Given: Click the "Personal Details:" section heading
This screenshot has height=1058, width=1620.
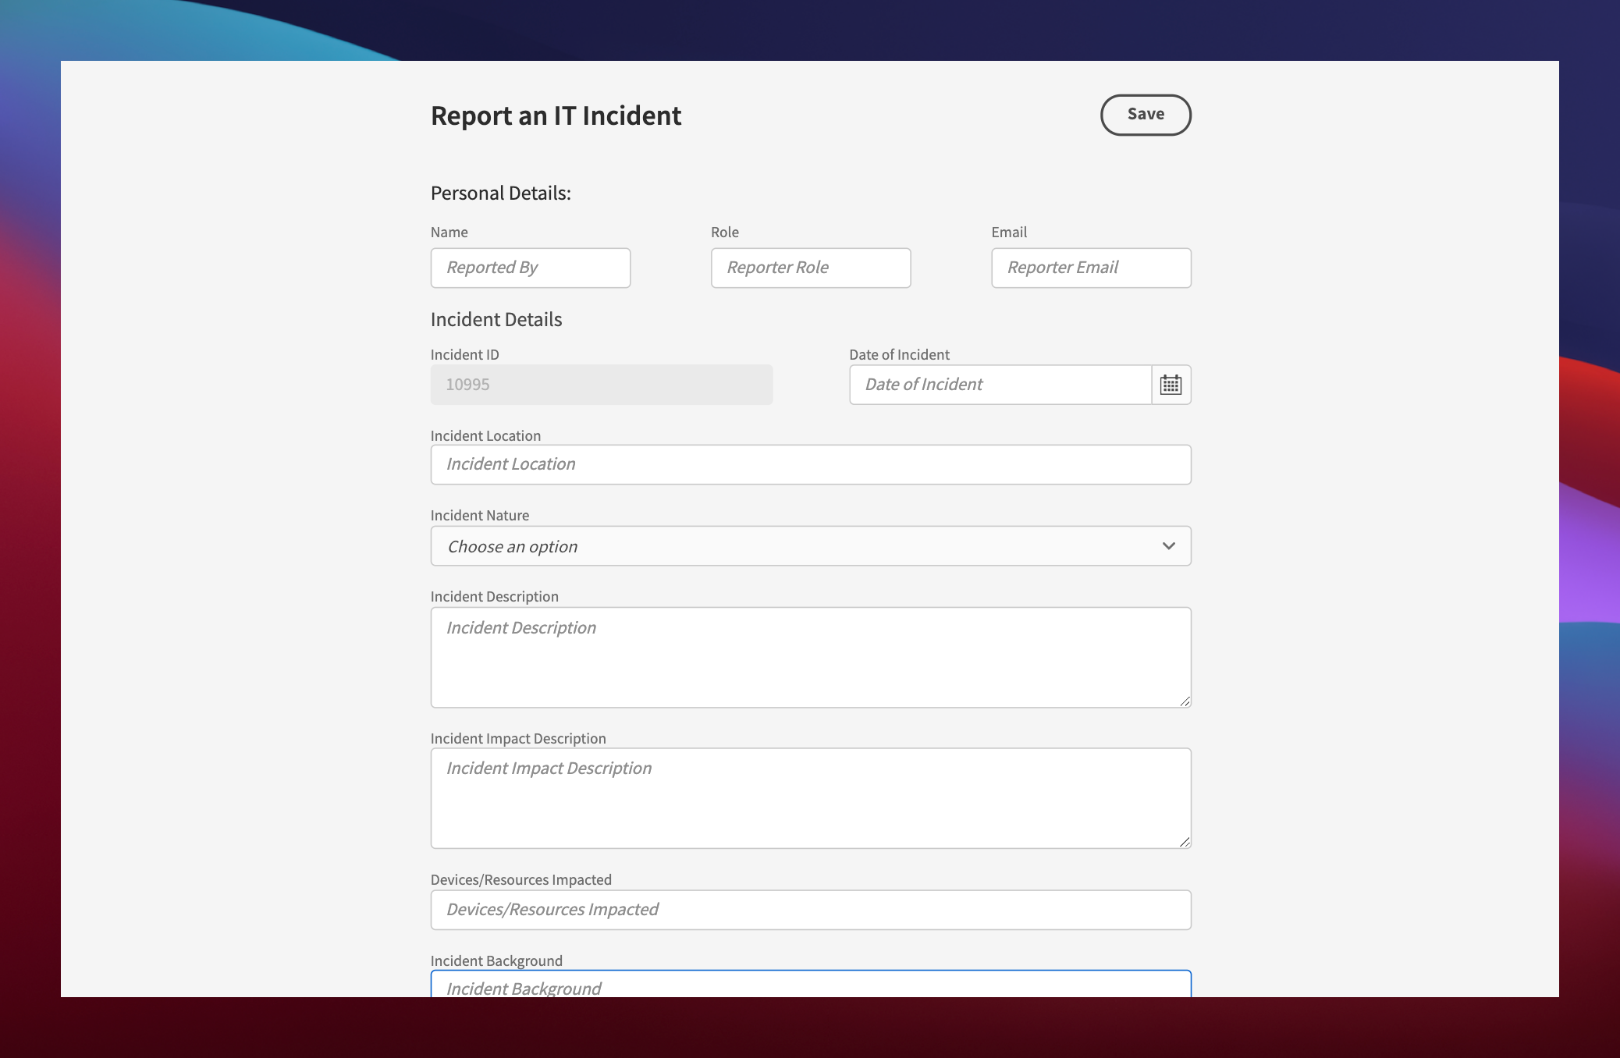Looking at the screenshot, I should 501,193.
